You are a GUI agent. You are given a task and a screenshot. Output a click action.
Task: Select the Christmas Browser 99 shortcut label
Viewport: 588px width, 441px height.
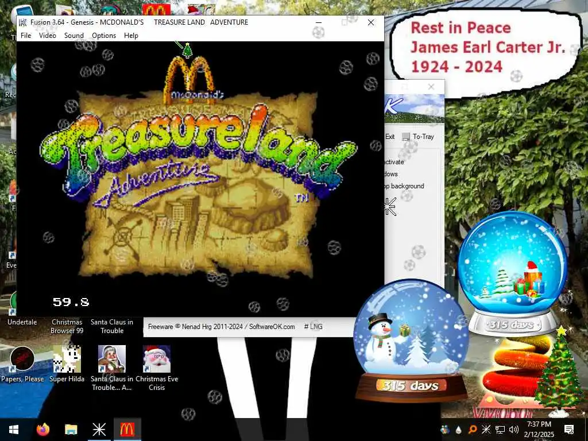[67, 326]
